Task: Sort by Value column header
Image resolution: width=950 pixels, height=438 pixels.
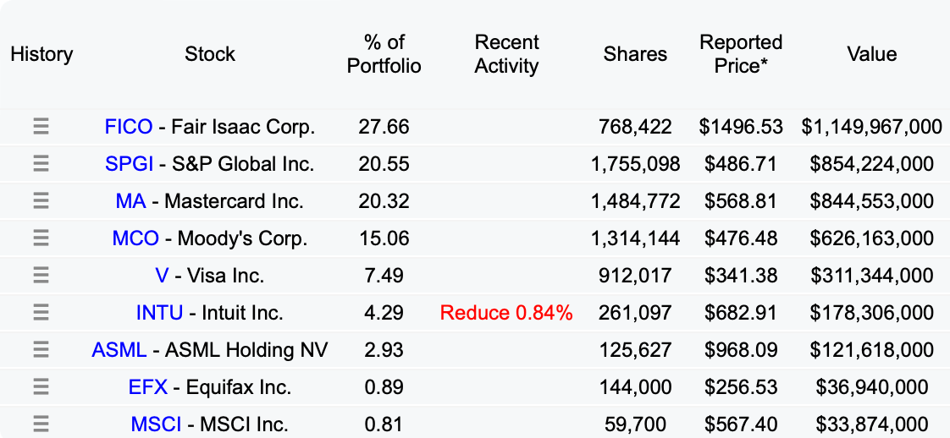Action: coord(871,54)
